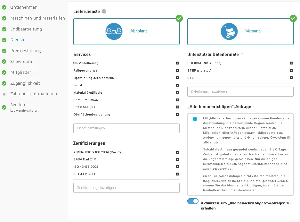Image resolution: width=300 pixels, height=222 pixels.
Task: Remove the 3D-Modellierung service
Action: [x=177, y=63]
